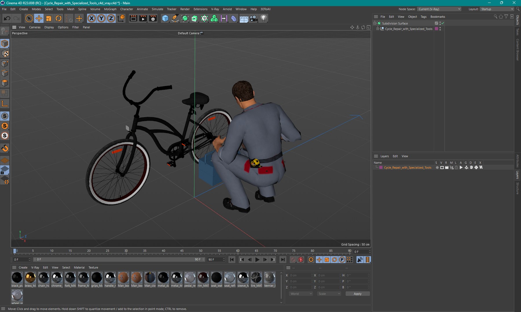Click the Undo arrow icon
Viewport: 521px width, 312px height.
pyautogui.click(x=7, y=18)
